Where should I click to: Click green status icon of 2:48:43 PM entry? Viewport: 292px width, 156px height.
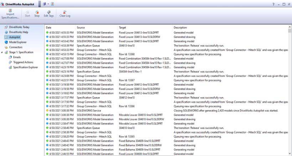pos(47,141)
